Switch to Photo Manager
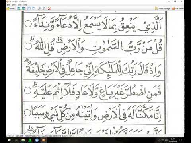 pyautogui.click(x=163, y=8)
